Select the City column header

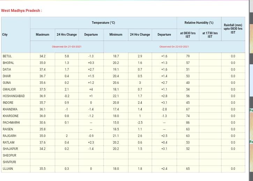point(5,35)
